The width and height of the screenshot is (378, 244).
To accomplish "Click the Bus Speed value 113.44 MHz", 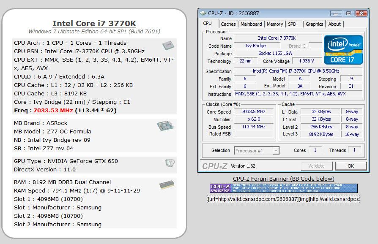I will pyautogui.click(x=254, y=127).
